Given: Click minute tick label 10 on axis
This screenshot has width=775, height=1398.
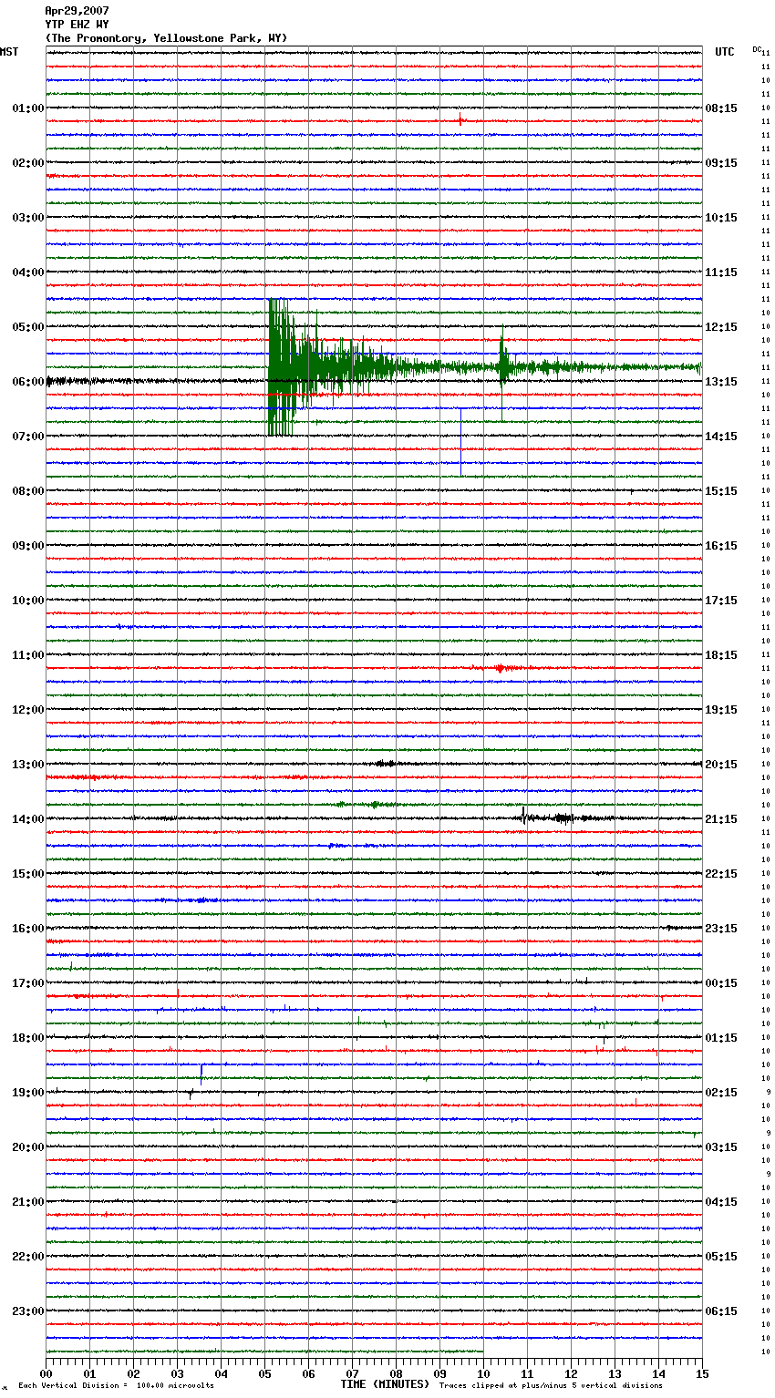Looking at the screenshot, I should coord(483,1373).
